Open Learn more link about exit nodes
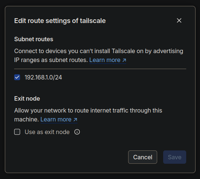This screenshot has height=179, width=200. [x=59, y=120]
